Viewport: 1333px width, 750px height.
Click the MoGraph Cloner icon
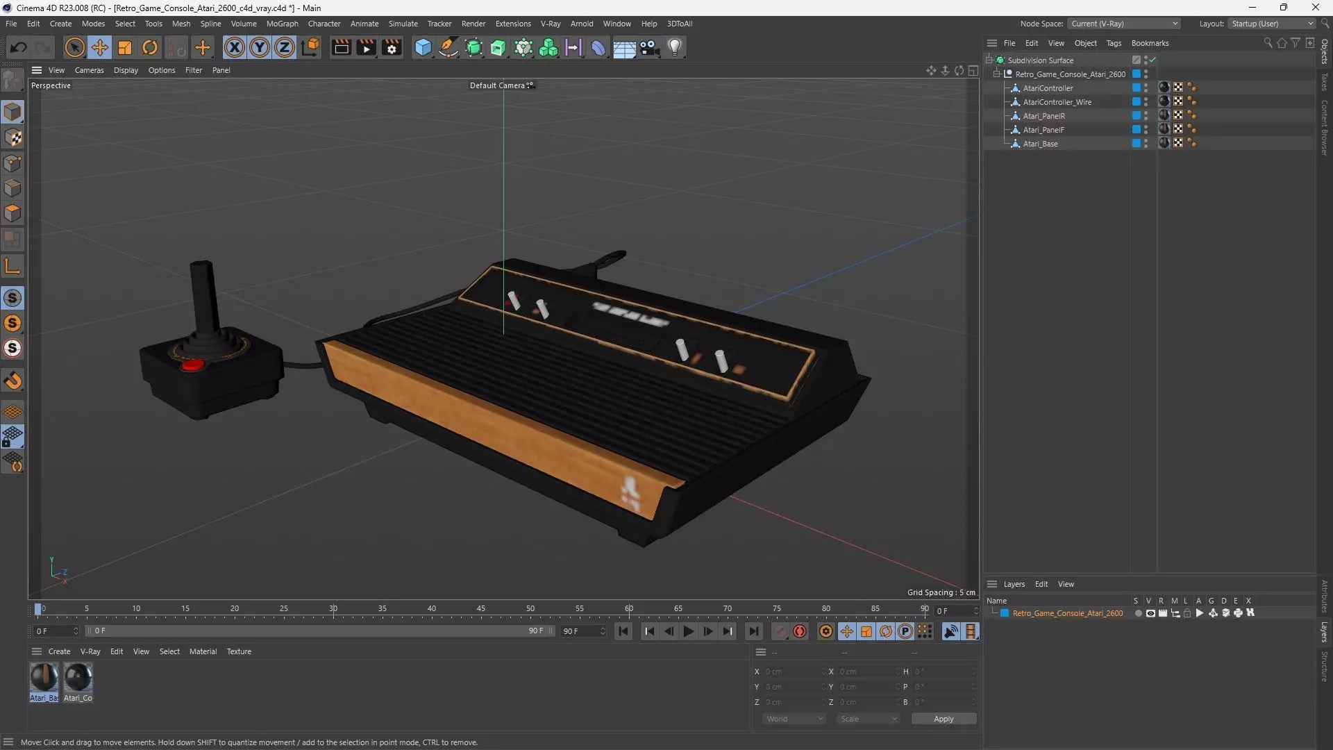pyautogui.click(x=548, y=47)
